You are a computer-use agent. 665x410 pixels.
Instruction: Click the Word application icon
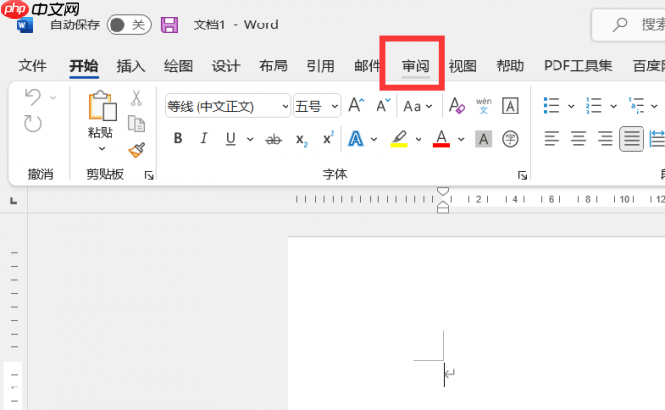coord(24,25)
